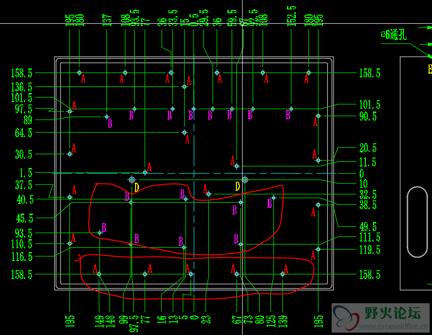
Task: Click the ø6通孔 hole annotation text
Action: pyautogui.click(x=393, y=35)
